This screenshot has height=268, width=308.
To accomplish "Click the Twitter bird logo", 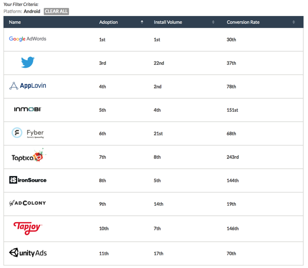I will [28, 62].
